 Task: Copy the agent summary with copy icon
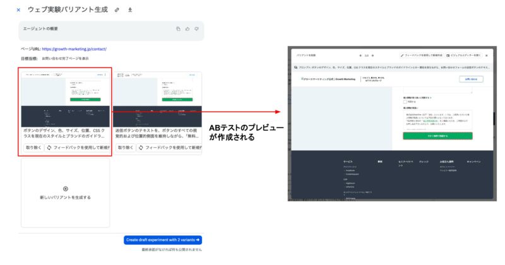[179, 29]
